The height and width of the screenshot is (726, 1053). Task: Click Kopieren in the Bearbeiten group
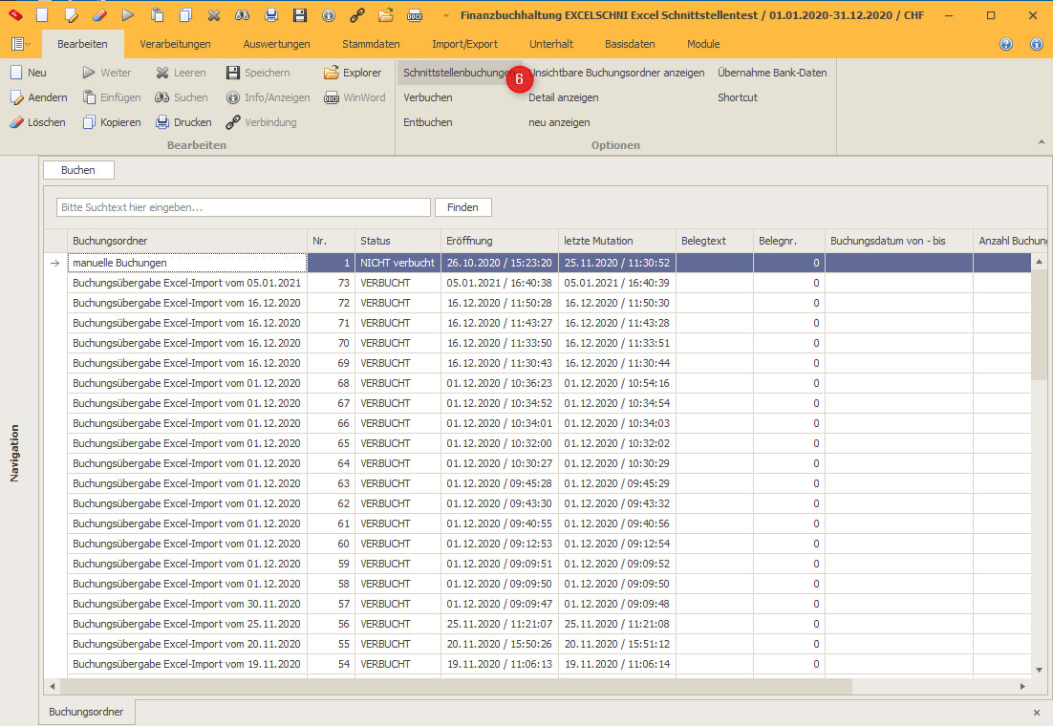click(111, 122)
